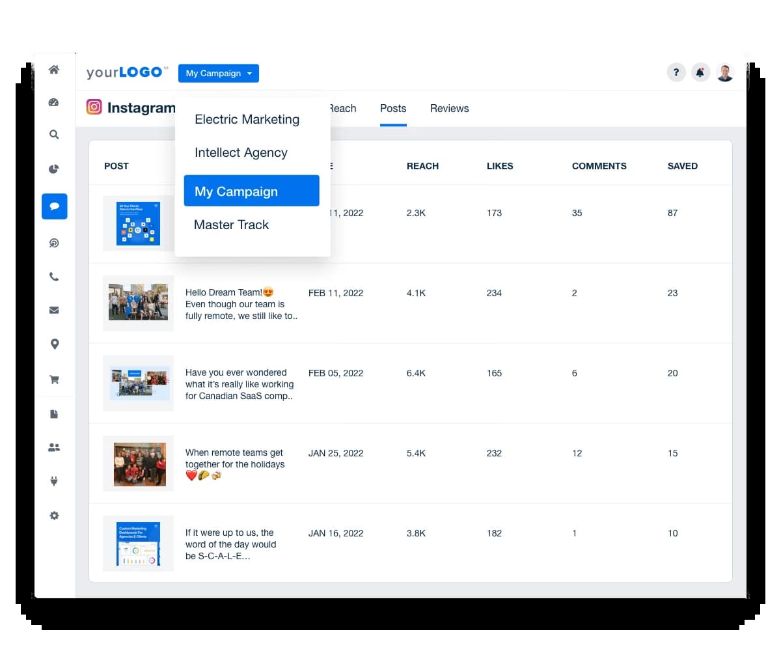Click the POST column header

click(x=116, y=166)
